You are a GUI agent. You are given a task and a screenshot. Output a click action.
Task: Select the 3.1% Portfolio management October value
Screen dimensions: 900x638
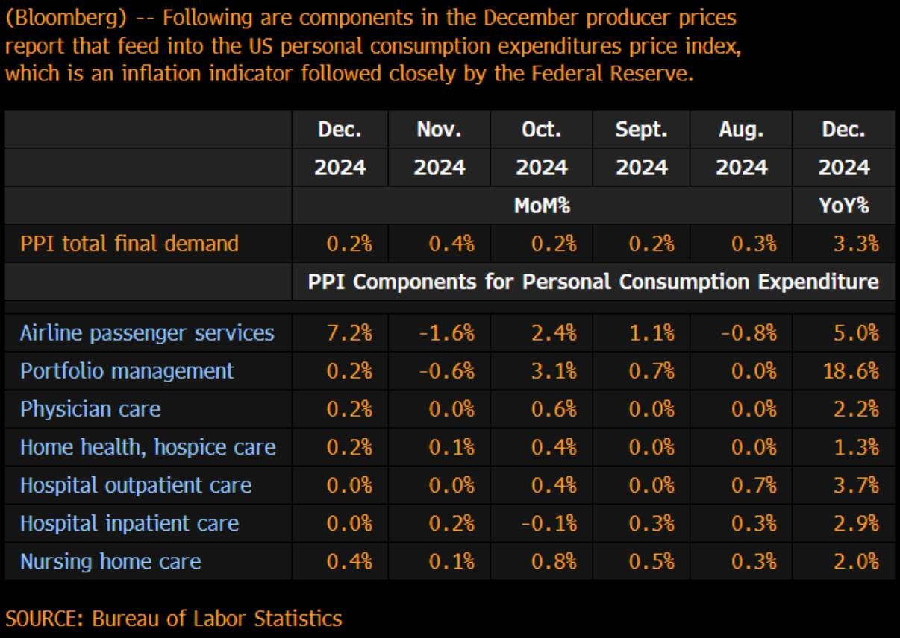(x=552, y=370)
